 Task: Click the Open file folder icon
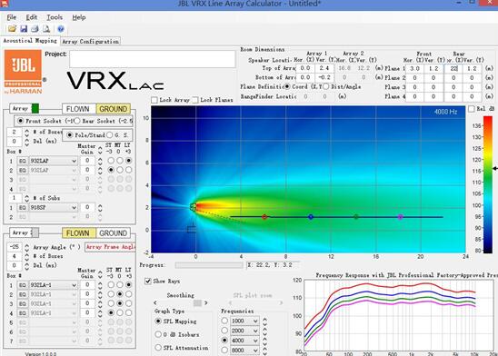pos(12,29)
